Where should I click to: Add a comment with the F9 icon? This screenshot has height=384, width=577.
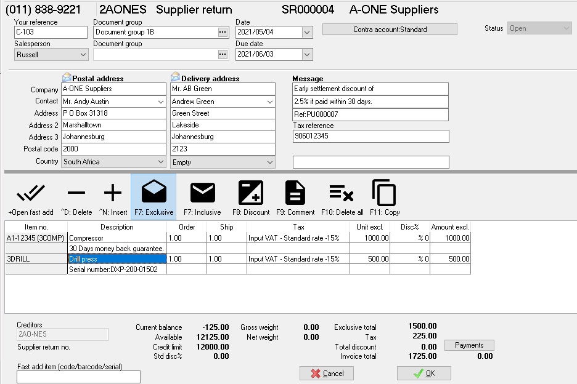point(295,194)
